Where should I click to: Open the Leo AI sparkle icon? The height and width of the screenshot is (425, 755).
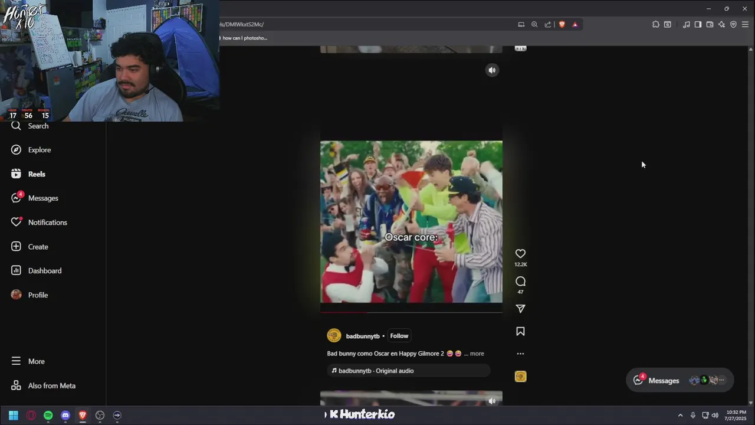pyautogui.click(x=721, y=24)
